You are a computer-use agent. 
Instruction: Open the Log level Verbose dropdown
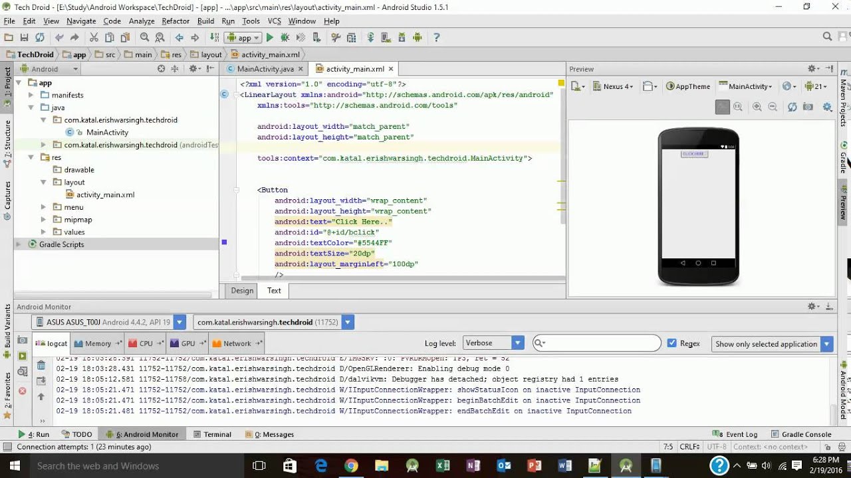[x=493, y=343]
